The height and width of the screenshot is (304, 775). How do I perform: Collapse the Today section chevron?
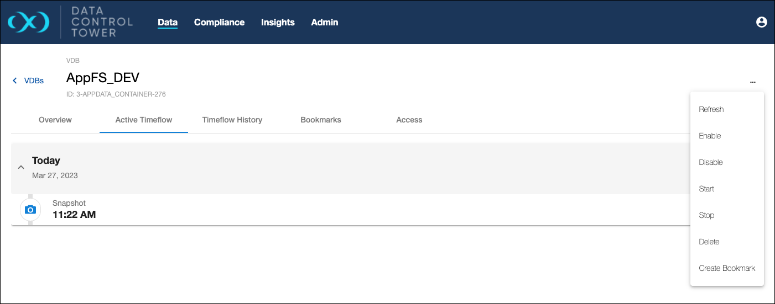(21, 167)
